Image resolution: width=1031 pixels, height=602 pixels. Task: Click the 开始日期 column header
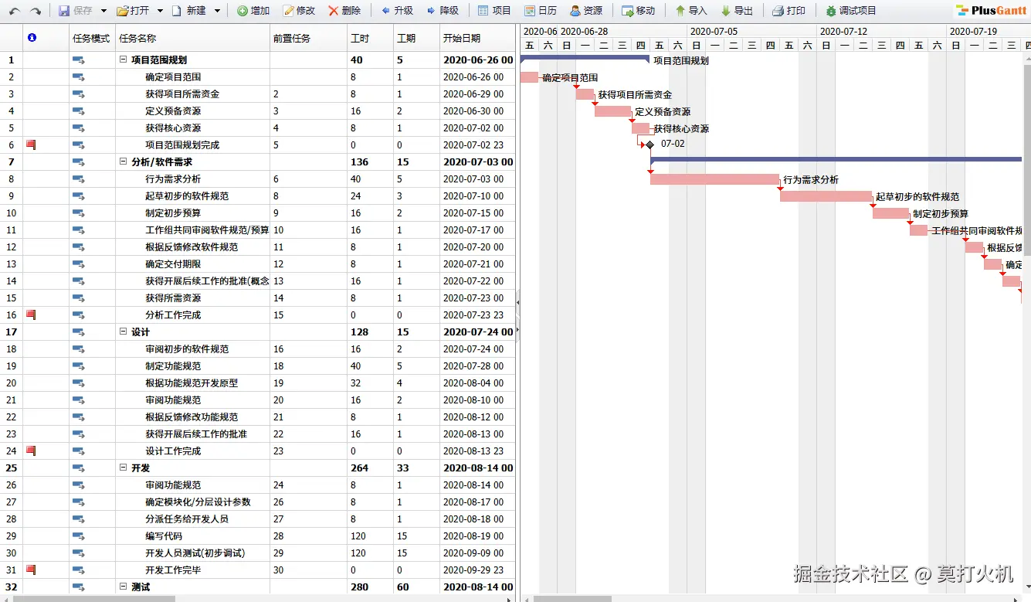(x=477, y=38)
